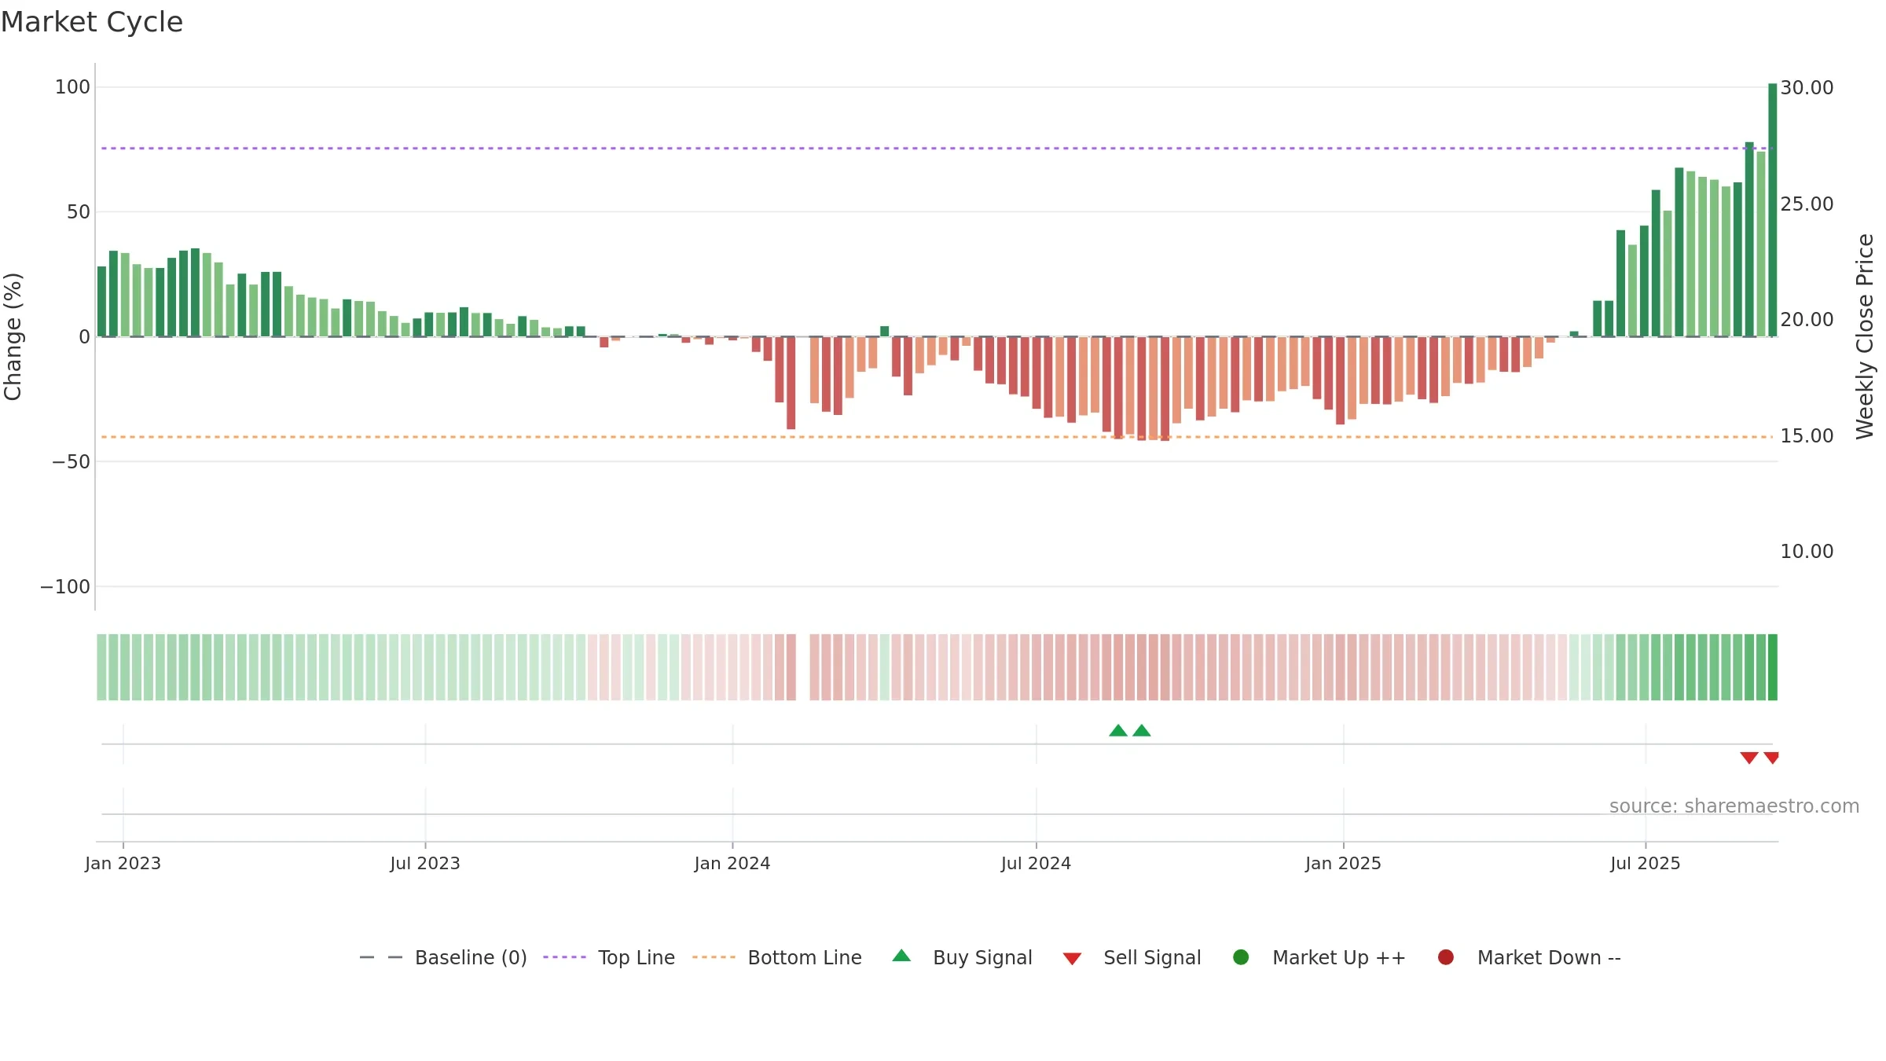Image resolution: width=1886 pixels, height=1061 pixels.
Task: Click the Market Cycle chart title
Action: [x=92, y=22]
